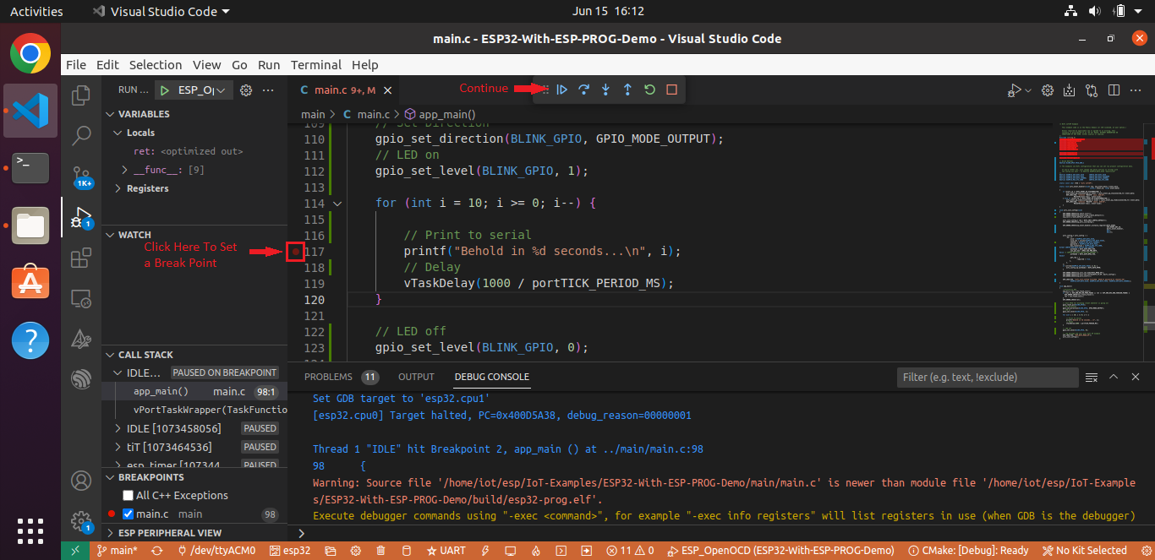Image resolution: width=1155 pixels, height=560 pixels.
Task: Disable the main.c breakpoint checkbox
Action: pyautogui.click(x=129, y=514)
